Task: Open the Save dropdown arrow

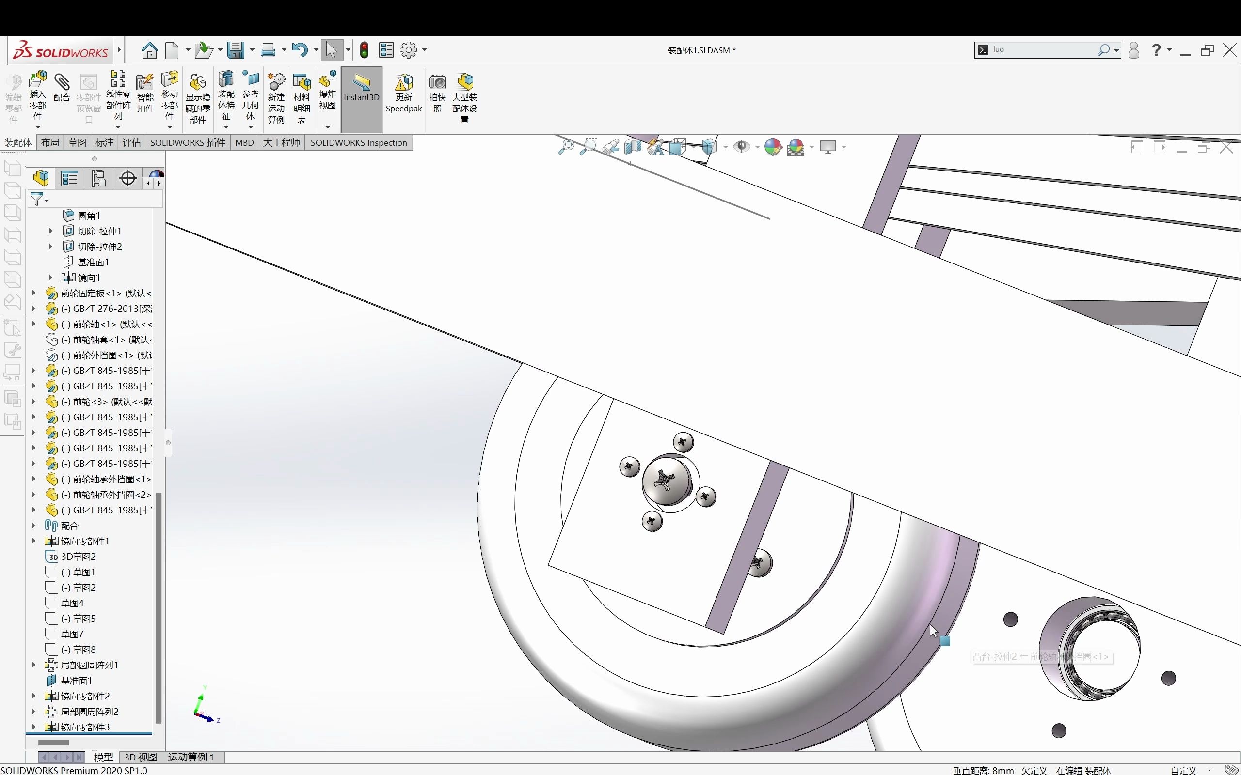Action: [x=252, y=50]
